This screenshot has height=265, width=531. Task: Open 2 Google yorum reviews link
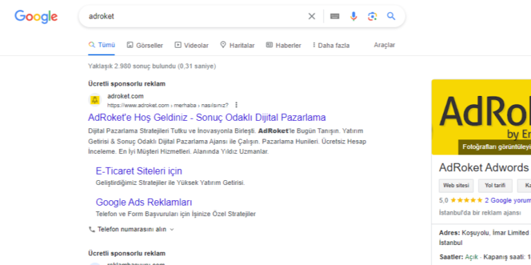507,200
